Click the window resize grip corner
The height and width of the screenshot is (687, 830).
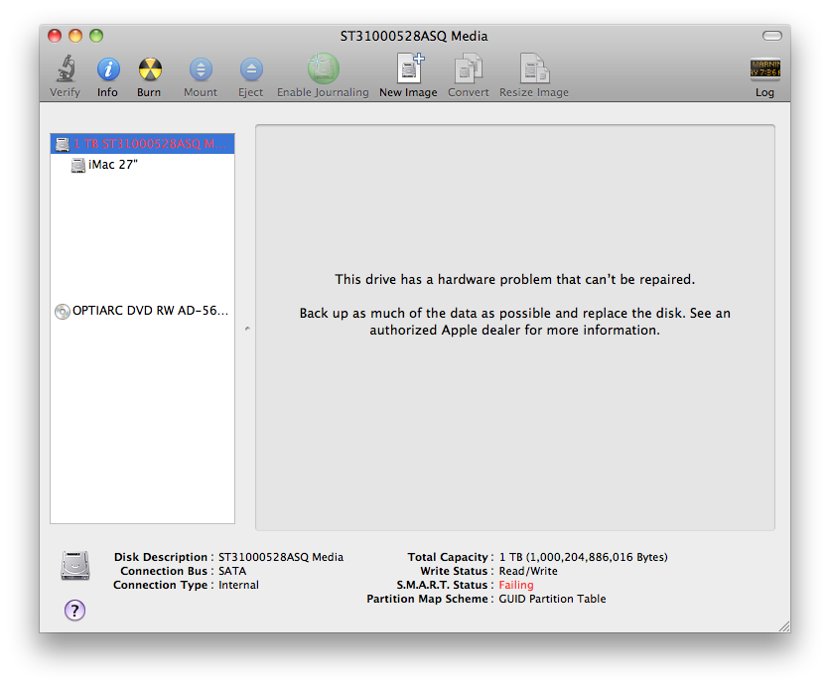coord(784,626)
